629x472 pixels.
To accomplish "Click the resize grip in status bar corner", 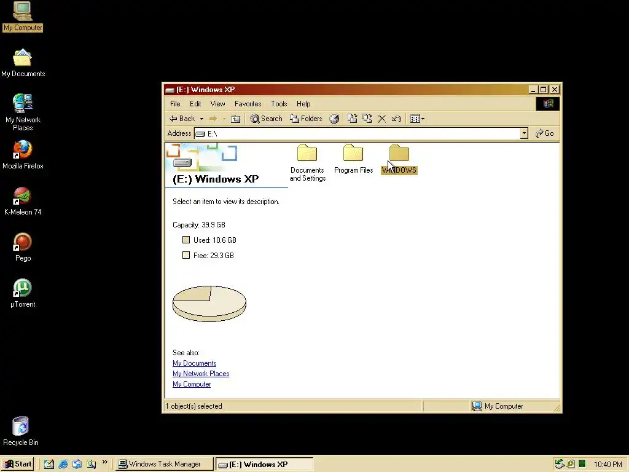I will [x=557, y=408].
